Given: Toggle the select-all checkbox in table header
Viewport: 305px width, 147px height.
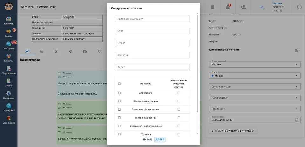Looking at the screenshot, I should click(x=119, y=84).
